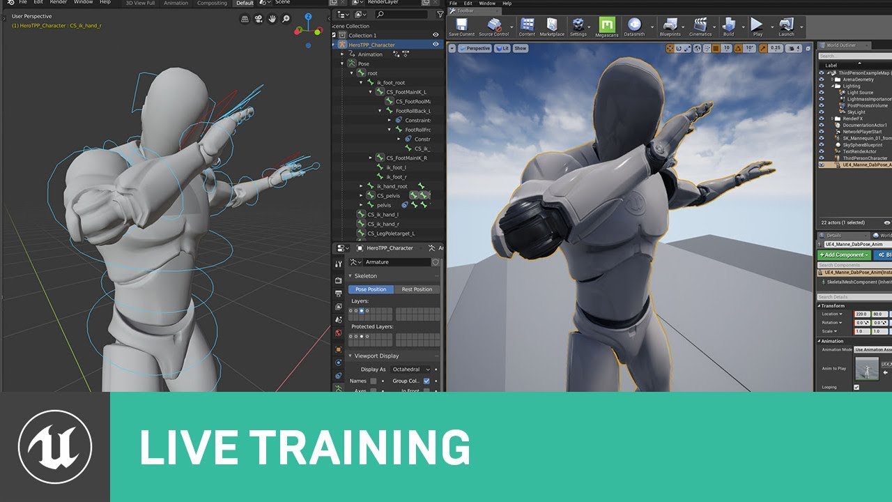This screenshot has height=502, width=892.
Task: Click the Blender pan hand icon
Action: [x=272, y=19]
